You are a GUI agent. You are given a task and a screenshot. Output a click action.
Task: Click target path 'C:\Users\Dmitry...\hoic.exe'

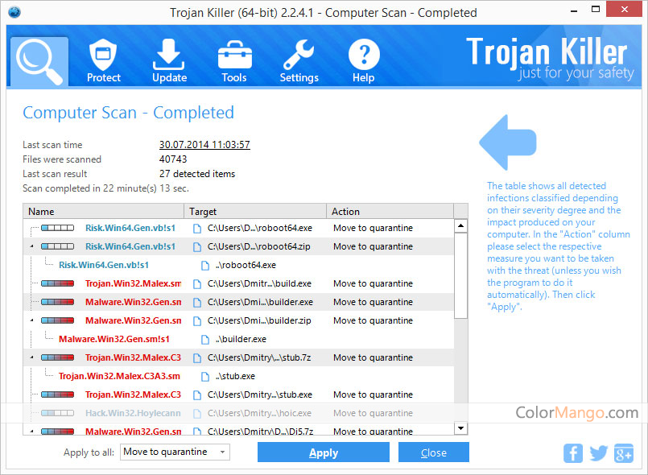point(259,413)
